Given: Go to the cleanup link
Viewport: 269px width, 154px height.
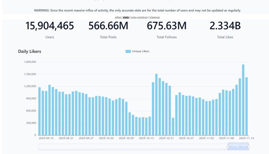Looking at the screenshot, I should 155,17.
